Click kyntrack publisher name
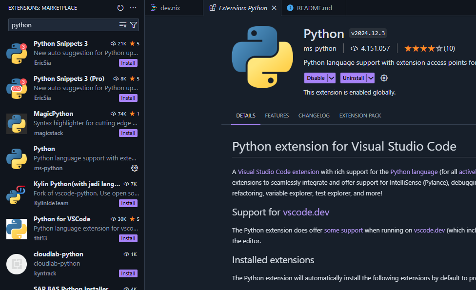476x290 pixels. click(45, 273)
